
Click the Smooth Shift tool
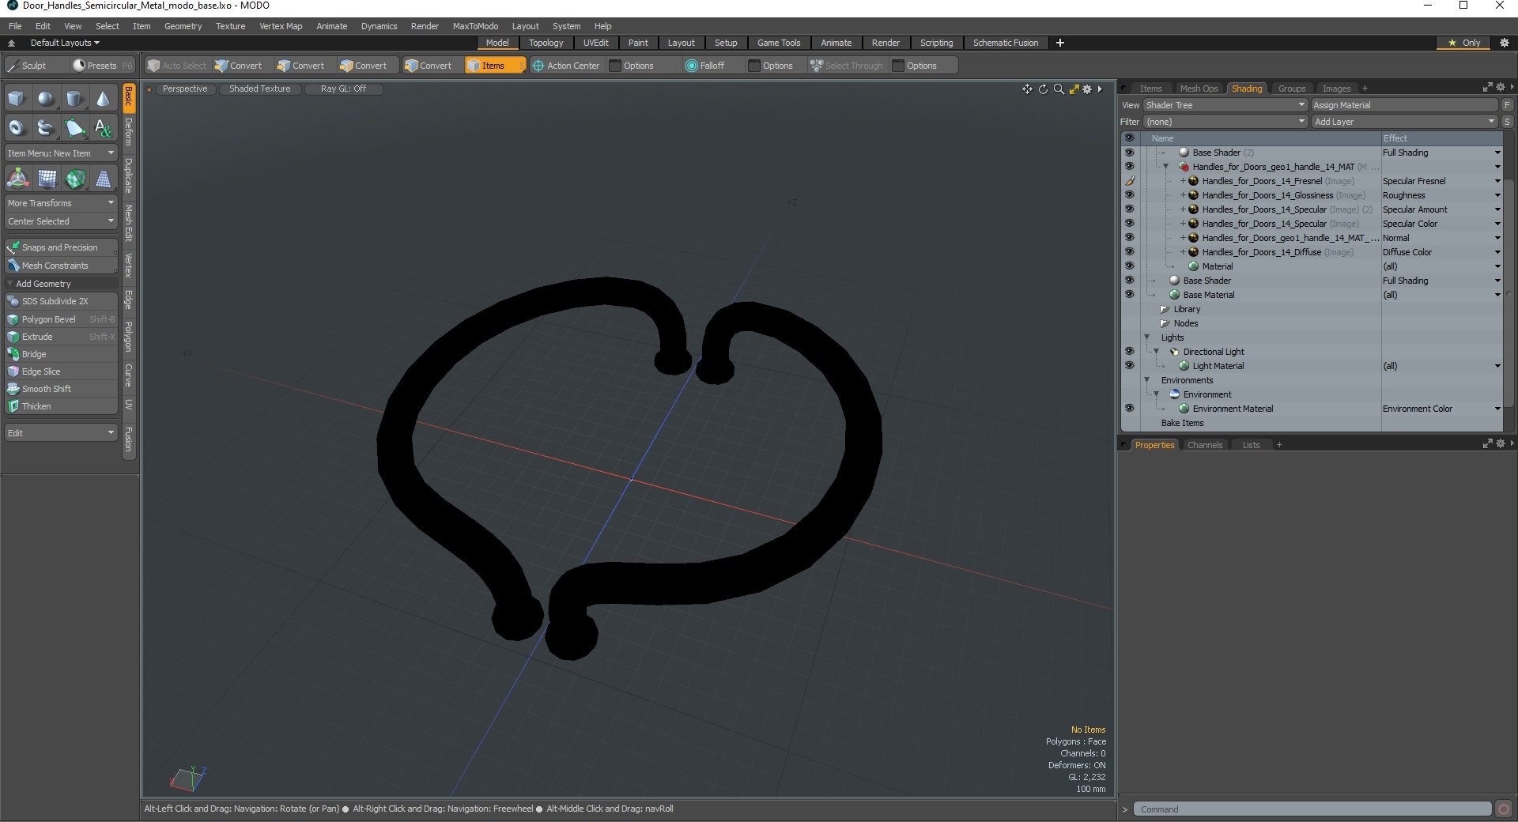(x=61, y=389)
